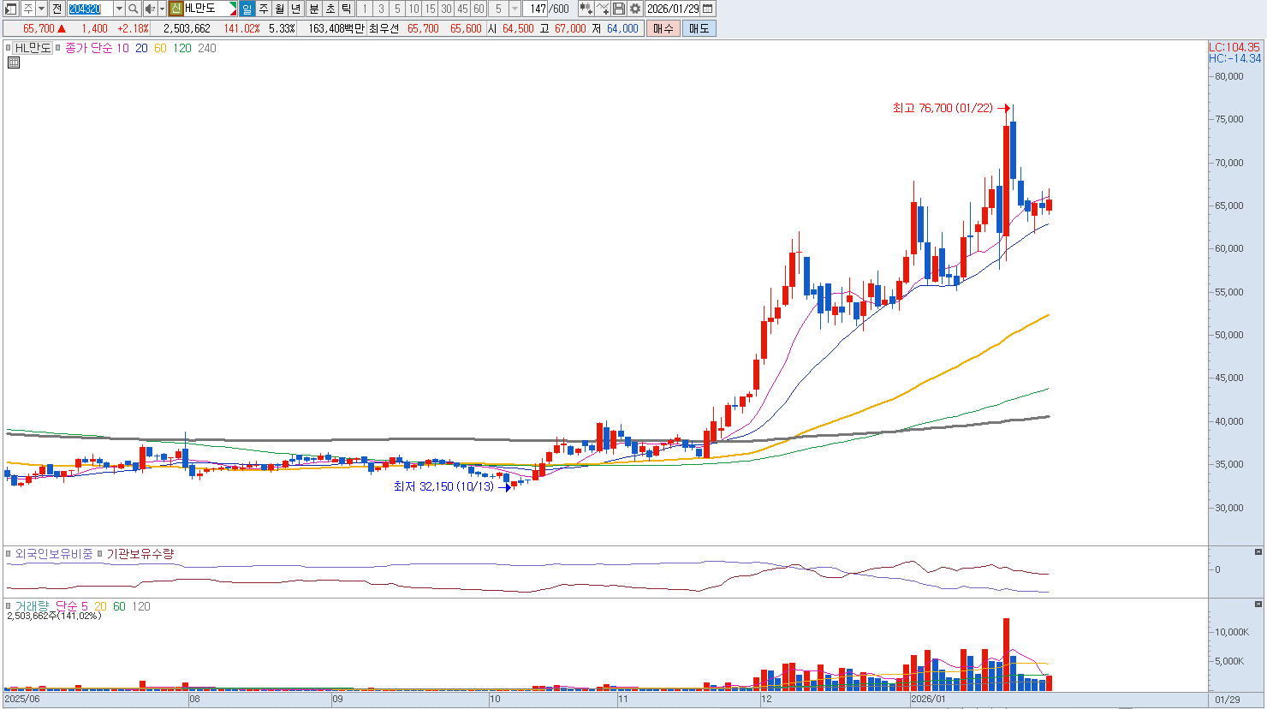
Task: Click the candlestick chart type icon
Action: pyautogui.click(x=586, y=9)
